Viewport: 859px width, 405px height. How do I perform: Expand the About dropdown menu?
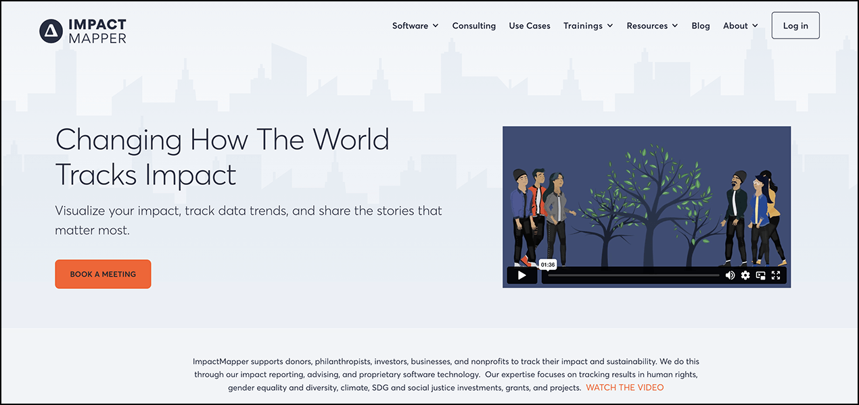click(741, 26)
